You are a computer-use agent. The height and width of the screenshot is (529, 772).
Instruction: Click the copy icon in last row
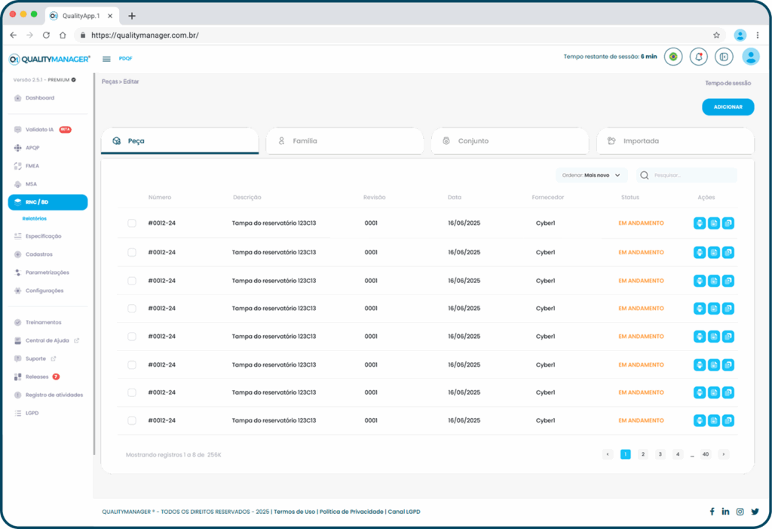[728, 420]
